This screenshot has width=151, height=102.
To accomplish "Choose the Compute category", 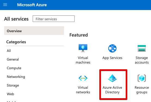I will click(x=14, y=68).
